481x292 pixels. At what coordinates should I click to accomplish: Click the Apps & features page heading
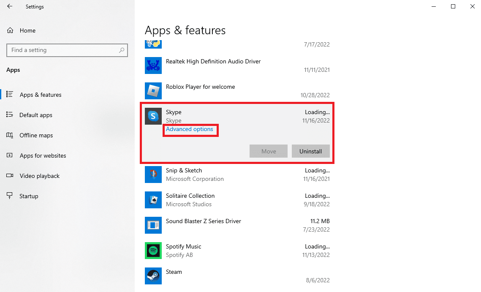point(185,30)
